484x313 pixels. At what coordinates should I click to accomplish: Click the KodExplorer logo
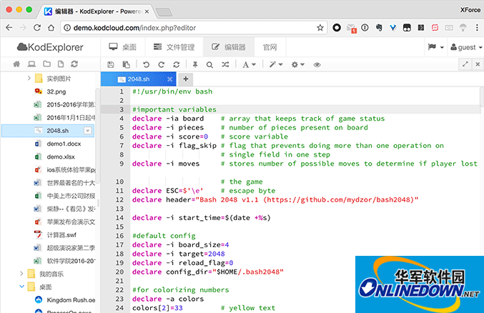click(50, 47)
